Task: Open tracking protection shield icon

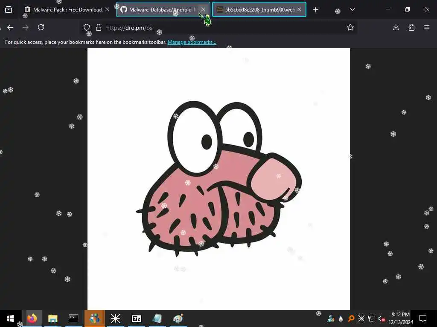Action: (87, 28)
